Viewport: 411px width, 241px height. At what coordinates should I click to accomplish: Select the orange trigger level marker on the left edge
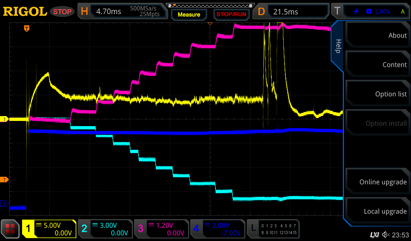[x=4, y=179]
